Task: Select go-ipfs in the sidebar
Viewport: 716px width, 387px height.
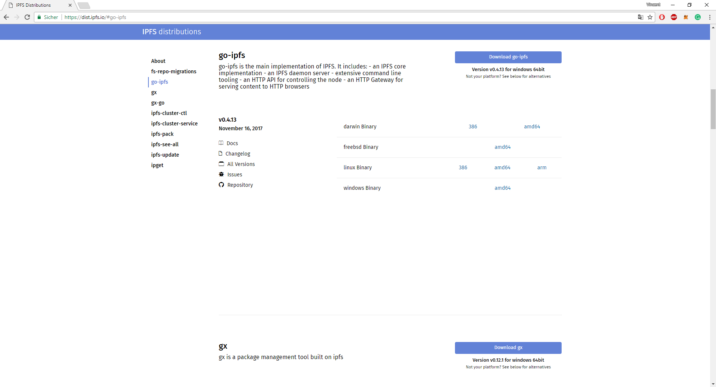Action: (160, 82)
